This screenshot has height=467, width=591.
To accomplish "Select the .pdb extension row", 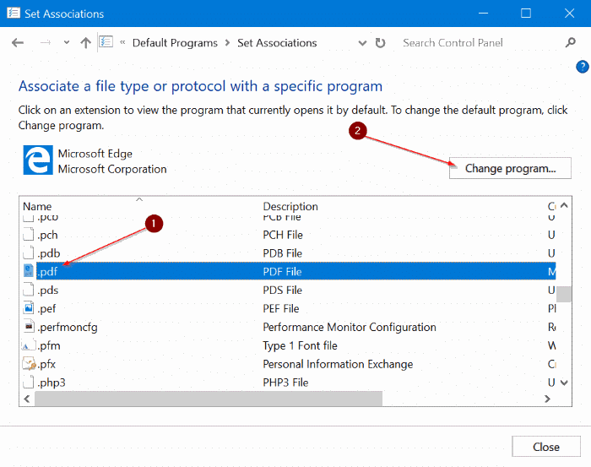I will (289, 253).
